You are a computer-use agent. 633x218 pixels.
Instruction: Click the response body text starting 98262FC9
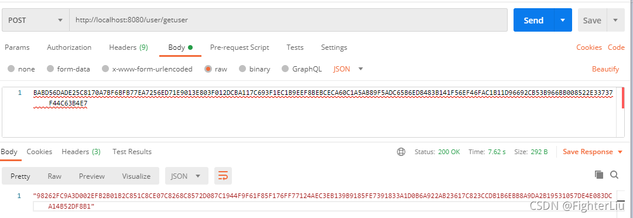[322, 200]
